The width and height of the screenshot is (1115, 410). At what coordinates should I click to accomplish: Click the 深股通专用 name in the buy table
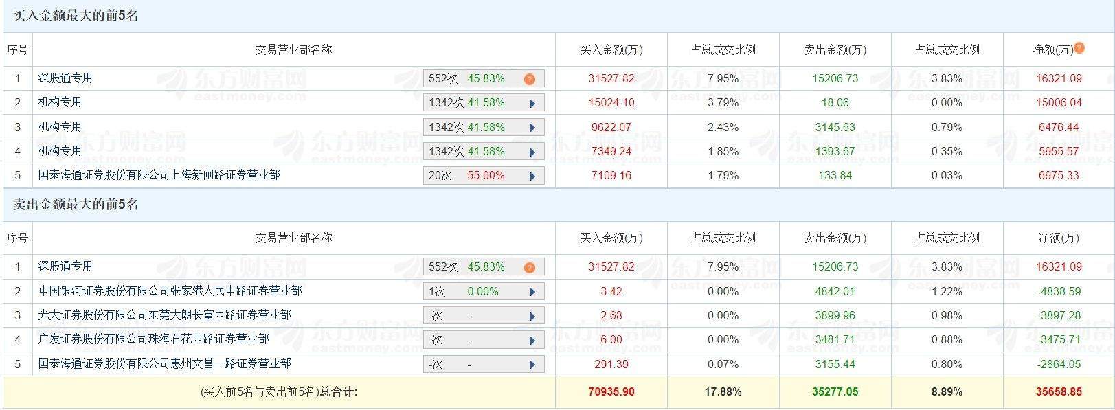click(65, 78)
